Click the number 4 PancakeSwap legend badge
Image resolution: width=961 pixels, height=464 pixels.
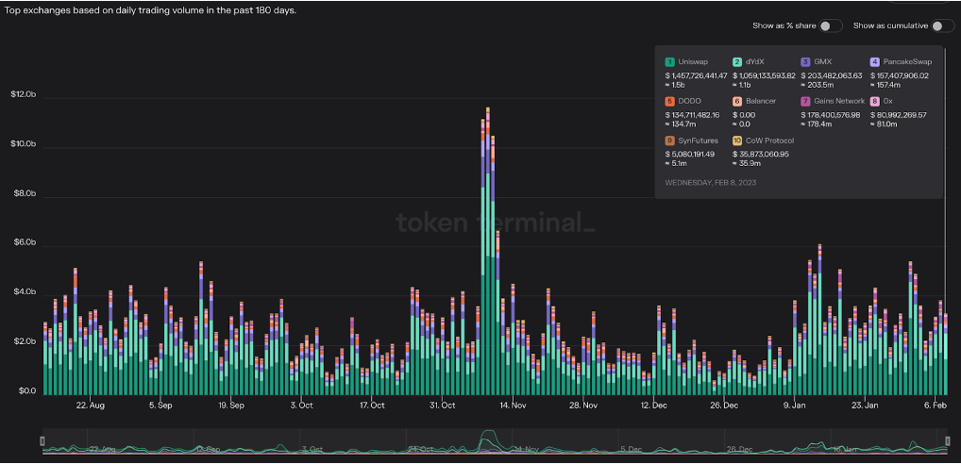point(874,62)
